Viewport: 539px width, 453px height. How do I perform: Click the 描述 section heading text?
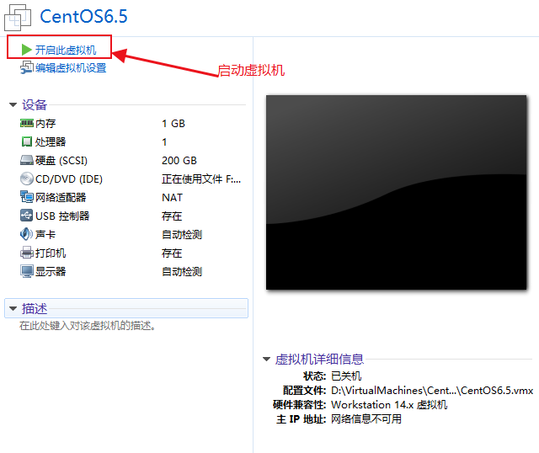(x=35, y=309)
